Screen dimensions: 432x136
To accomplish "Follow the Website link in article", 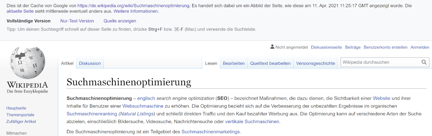I will [x=382, y=98].
